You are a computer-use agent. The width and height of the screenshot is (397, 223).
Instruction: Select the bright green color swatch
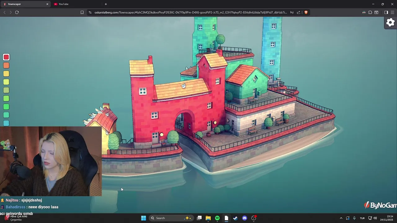pyautogui.click(x=6, y=107)
